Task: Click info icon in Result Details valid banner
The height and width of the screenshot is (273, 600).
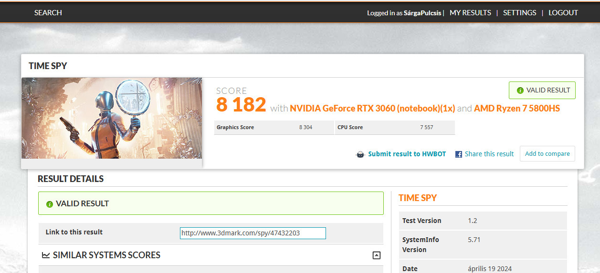Action: pyautogui.click(x=50, y=204)
